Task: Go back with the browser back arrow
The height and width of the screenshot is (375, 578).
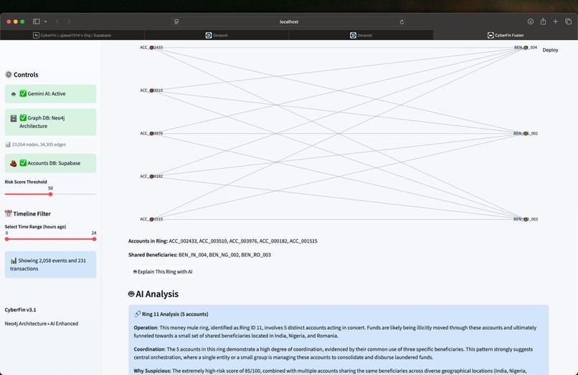Action: coord(57,21)
